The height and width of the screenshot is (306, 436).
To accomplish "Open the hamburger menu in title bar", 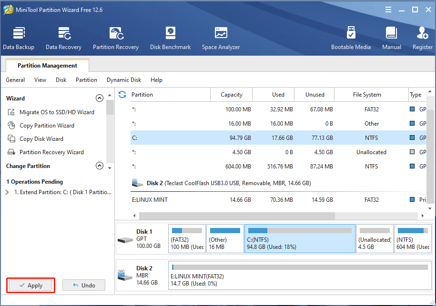I will pos(388,10).
